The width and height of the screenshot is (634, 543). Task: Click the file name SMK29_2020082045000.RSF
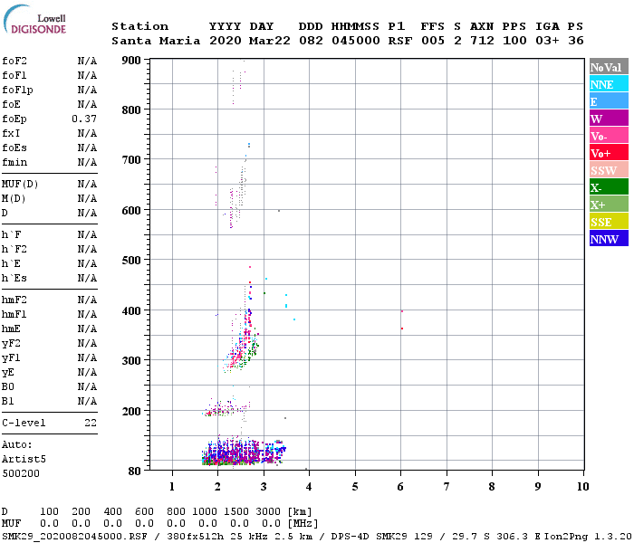74,537
